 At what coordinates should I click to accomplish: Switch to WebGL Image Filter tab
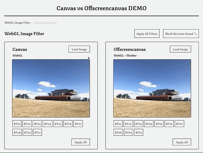(x=17, y=23)
